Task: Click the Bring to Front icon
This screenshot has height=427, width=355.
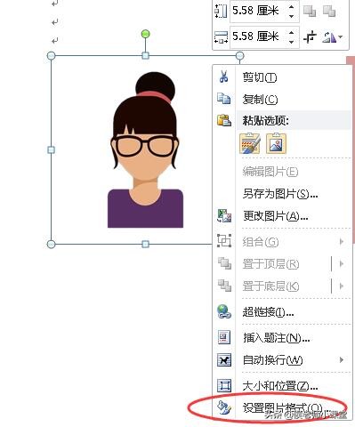Action: (x=224, y=263)
